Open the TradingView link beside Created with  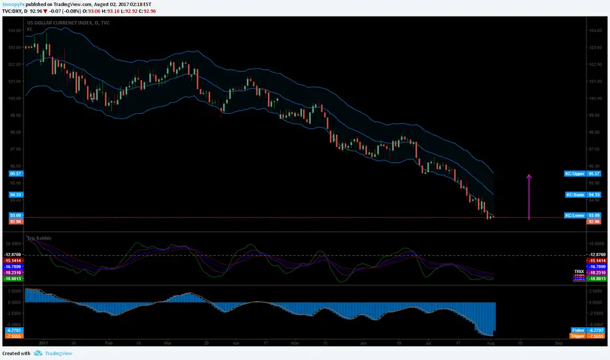pos(58,353)
